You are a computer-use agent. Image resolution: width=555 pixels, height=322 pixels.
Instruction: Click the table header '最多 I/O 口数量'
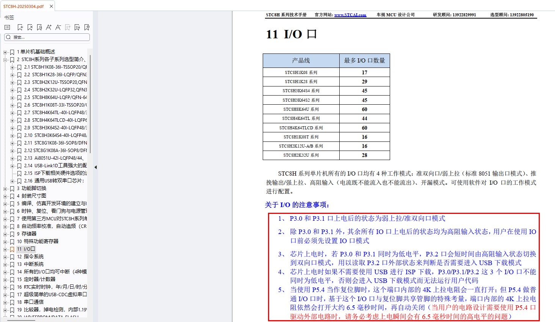pyautogui.click(x=364, y=61)
